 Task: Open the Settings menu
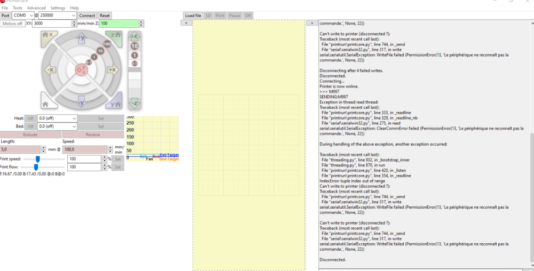(58, 8)
